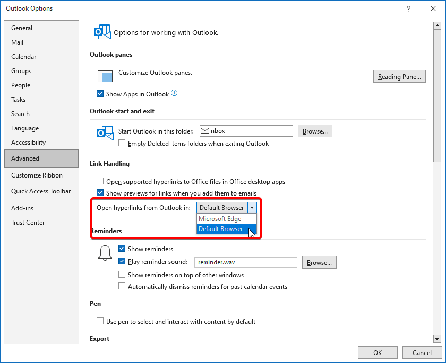This screenshot has height=363, width=446.
Task: Enable Empty Deleted Items folders when exiting
Action: tap(122, 143)
